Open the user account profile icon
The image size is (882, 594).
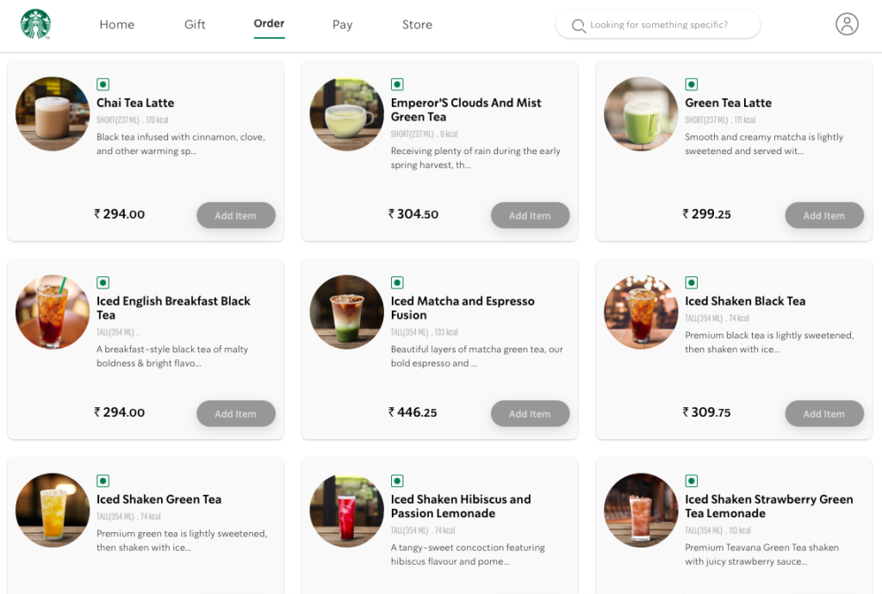click(x=847, y=24)
